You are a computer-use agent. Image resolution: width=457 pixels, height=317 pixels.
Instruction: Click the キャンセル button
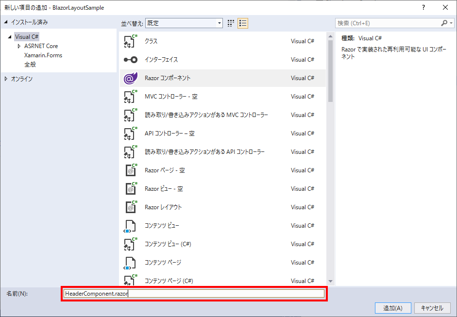coord(432,308)
